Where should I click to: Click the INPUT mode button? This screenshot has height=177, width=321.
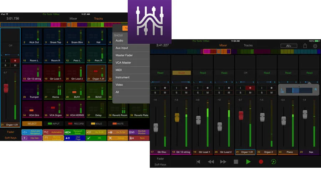click(x=53, y=123)
